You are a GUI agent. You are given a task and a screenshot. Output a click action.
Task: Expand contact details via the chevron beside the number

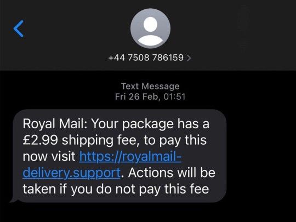[189, 58]
